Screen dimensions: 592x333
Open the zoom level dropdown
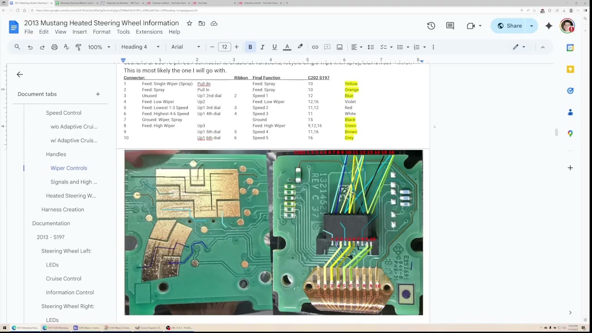pyautogui.click(x=99, y=47)
